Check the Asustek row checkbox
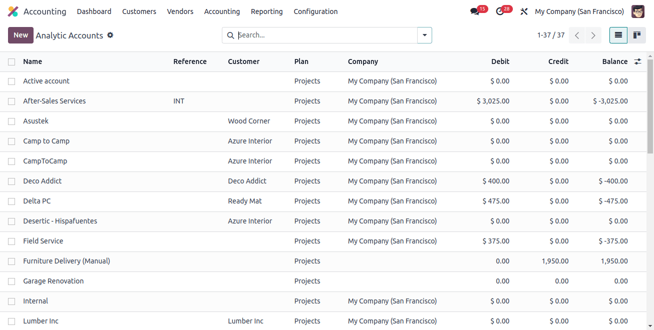This screenshot has width=654, height=330. [x=12, y=121]
